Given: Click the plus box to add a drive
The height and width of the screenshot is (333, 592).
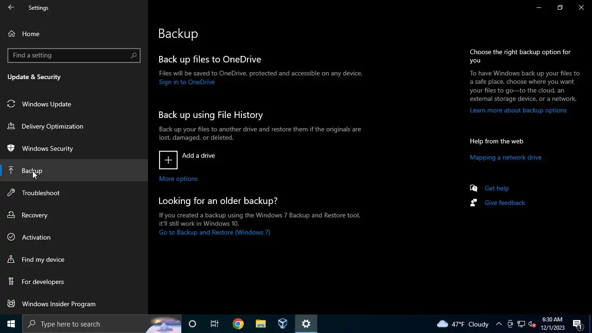Looking at the screenshot, I should [x=168, y=160].
